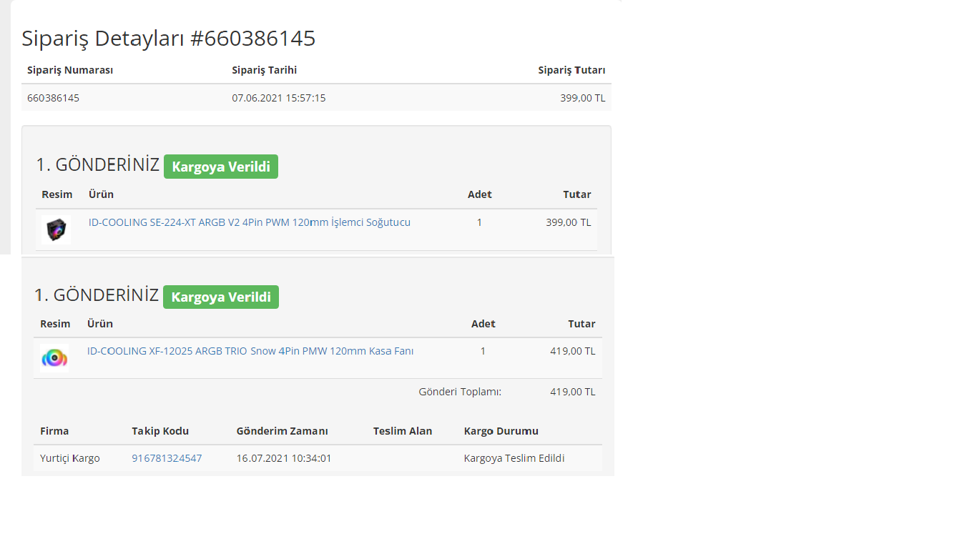Click the Firma column header
This screenshot has width=977, height=549.
[54, 431]
